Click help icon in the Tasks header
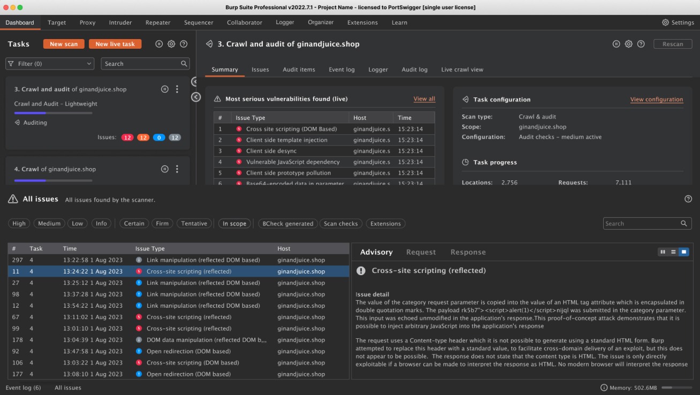The width and height of the screenshot is (700, 395). [184, 44]
